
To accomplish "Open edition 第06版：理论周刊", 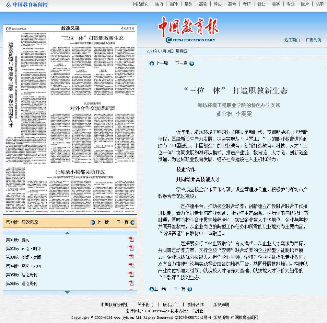I will tap(21, 284).
